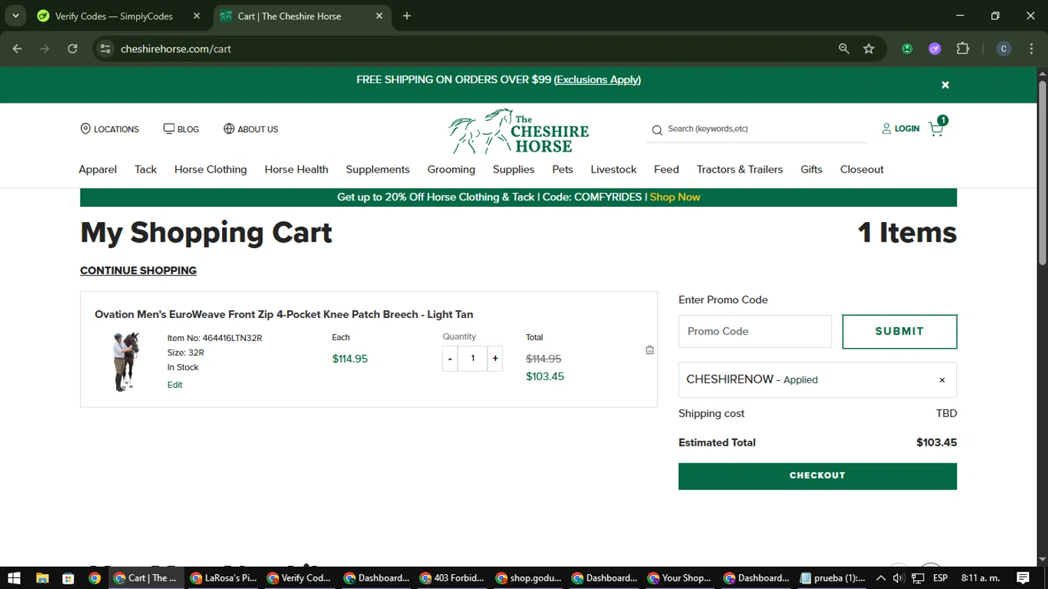The height and width of the screenshot is (589, 1048).
Task: Close the Cheshire Horse cart tab
Action: point(379,16)
